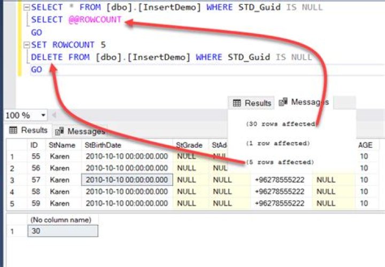Select the AGE column header
This screenshot has height=267, width=385.
(x=366, y=145)
